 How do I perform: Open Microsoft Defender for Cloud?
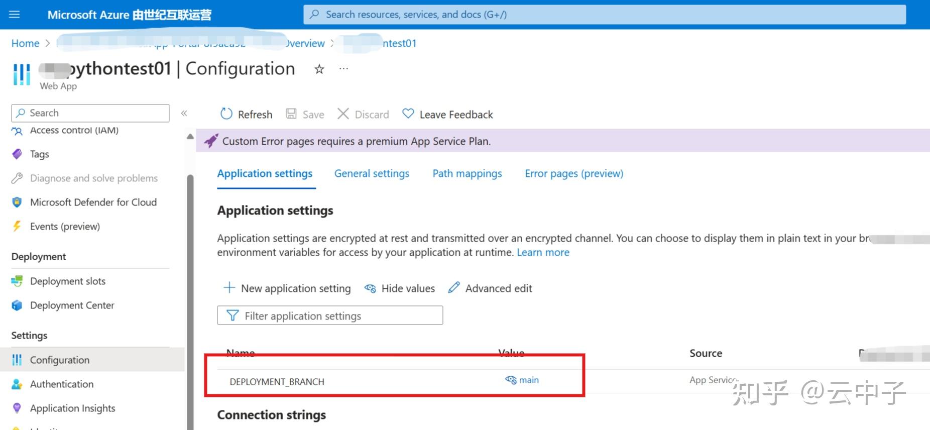click(x=93, y=202)
